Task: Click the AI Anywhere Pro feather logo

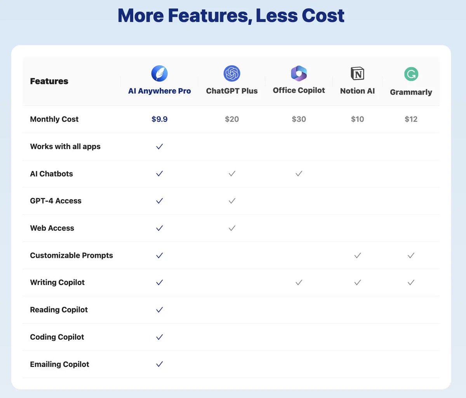Action: (x=159, y=73)
